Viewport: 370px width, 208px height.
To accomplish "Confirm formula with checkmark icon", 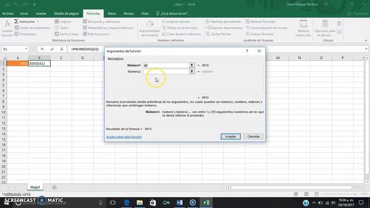I will 52,49.
